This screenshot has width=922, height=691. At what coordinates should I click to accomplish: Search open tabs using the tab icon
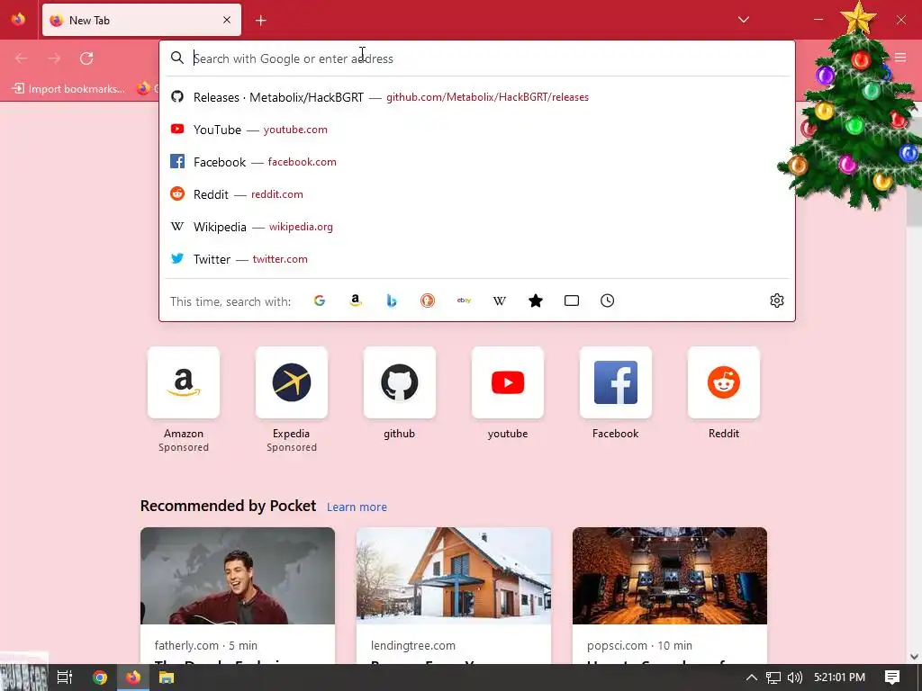coord(572,301)
